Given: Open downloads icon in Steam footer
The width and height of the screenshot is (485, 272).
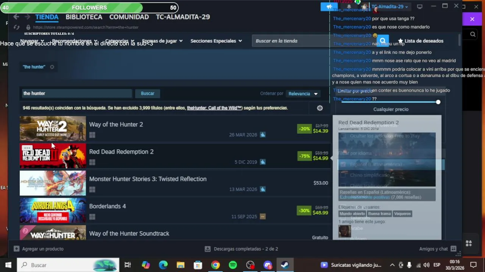Looking at the screenshot, I should (208, 249).
